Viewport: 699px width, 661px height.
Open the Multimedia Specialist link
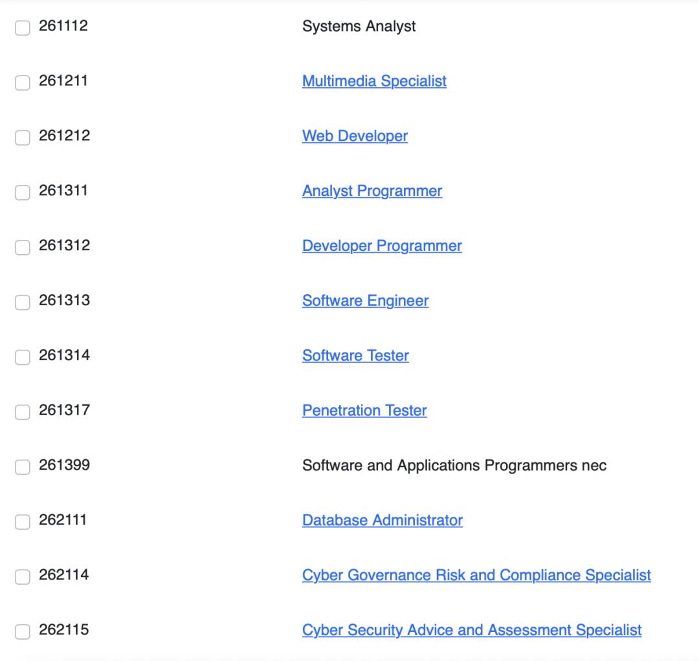tap(374, 81)
